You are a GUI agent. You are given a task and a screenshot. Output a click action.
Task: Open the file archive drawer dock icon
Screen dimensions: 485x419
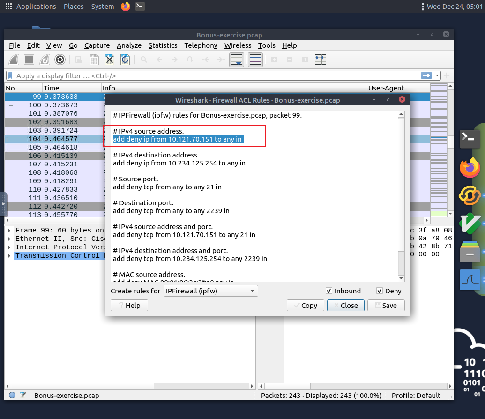coord(470,251)
